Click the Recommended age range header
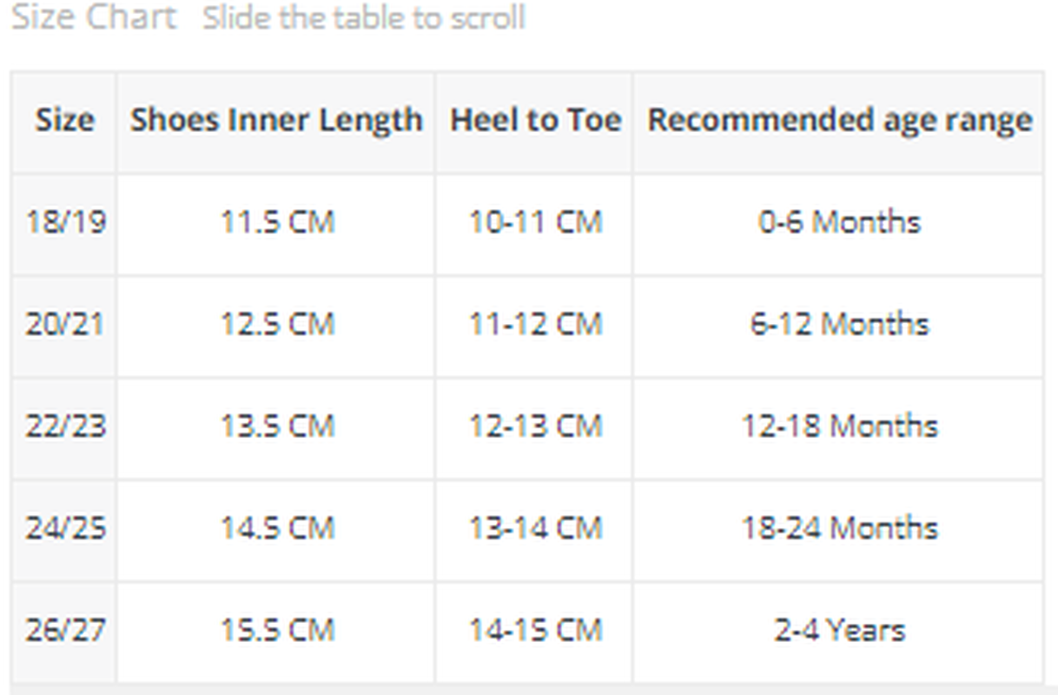Image resolution: width=1058 pixels, height=695 pixels. click(x=839, y=121)
